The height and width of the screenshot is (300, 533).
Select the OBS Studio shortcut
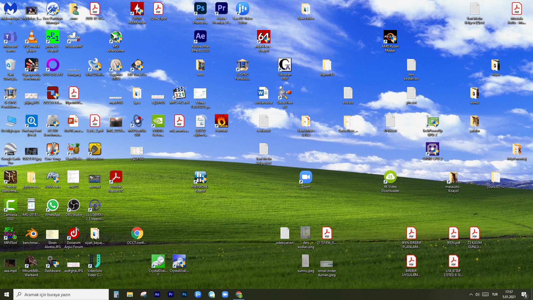[74, 206]
